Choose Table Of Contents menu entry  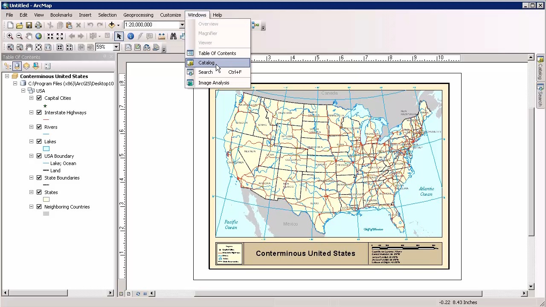coord(218,53)
